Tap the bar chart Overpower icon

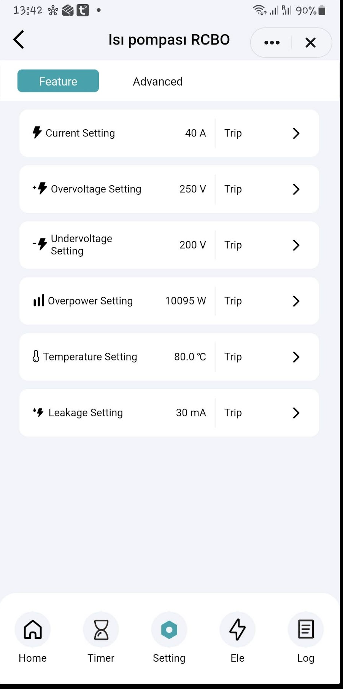point(39,301)
